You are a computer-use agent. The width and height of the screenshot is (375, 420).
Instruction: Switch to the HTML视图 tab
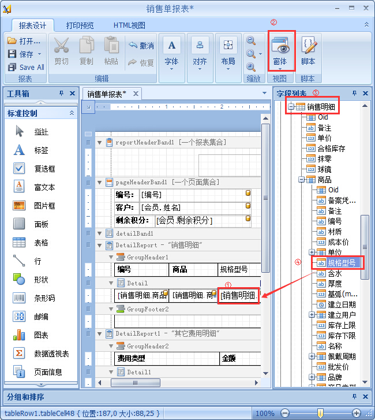click(x=129, y=25)
